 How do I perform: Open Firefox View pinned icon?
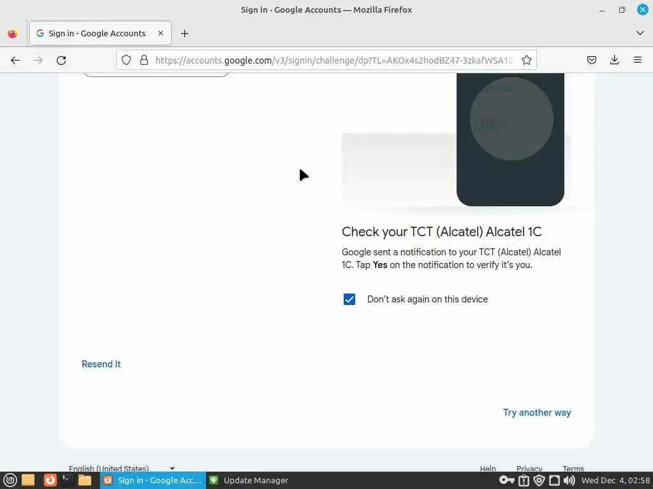point(13,33)
